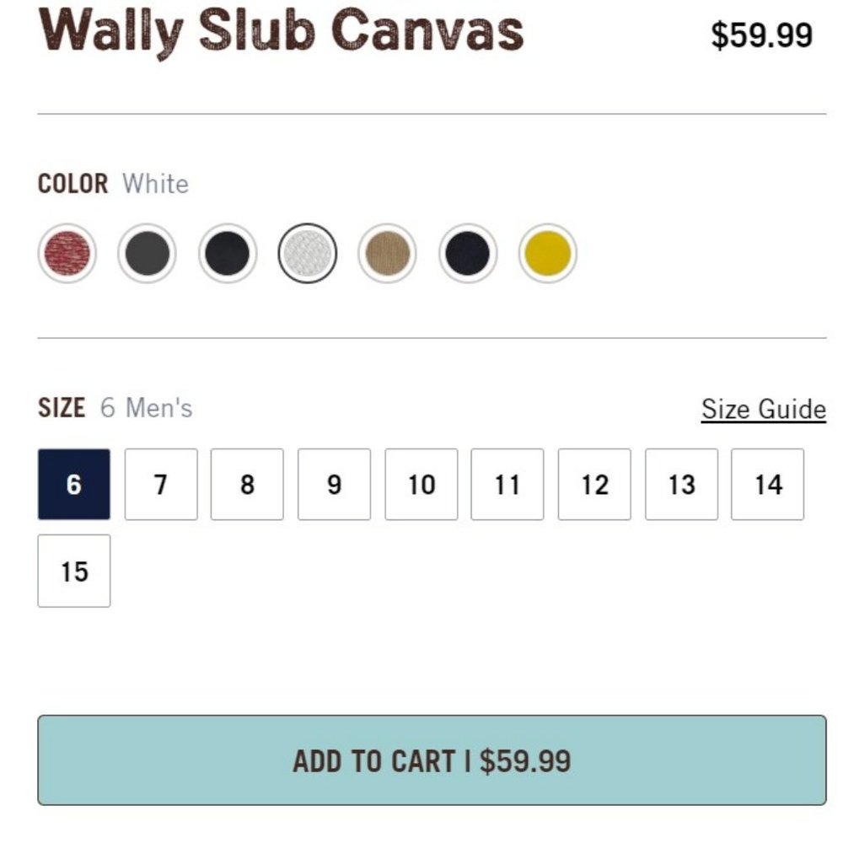Choose the dark grey color option
Image resolution: width=843 pixels, height=843 pixels.
click(x=146, y=253)
